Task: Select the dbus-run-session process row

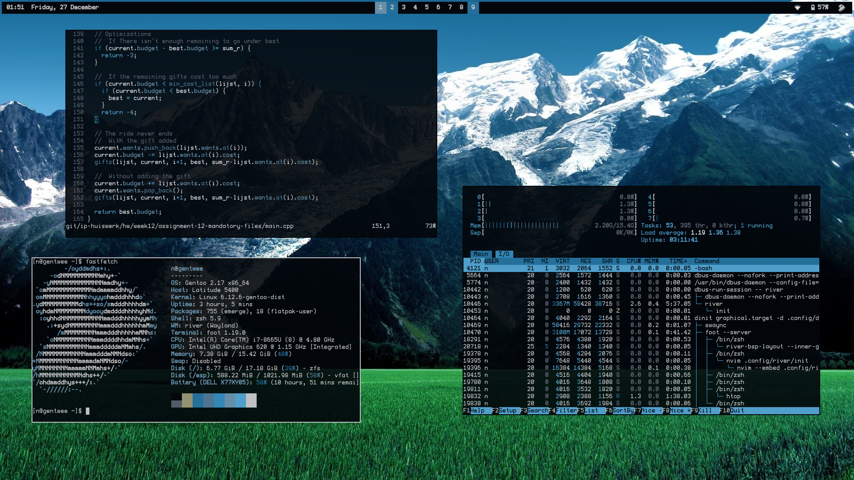Action: pos(641,290)
